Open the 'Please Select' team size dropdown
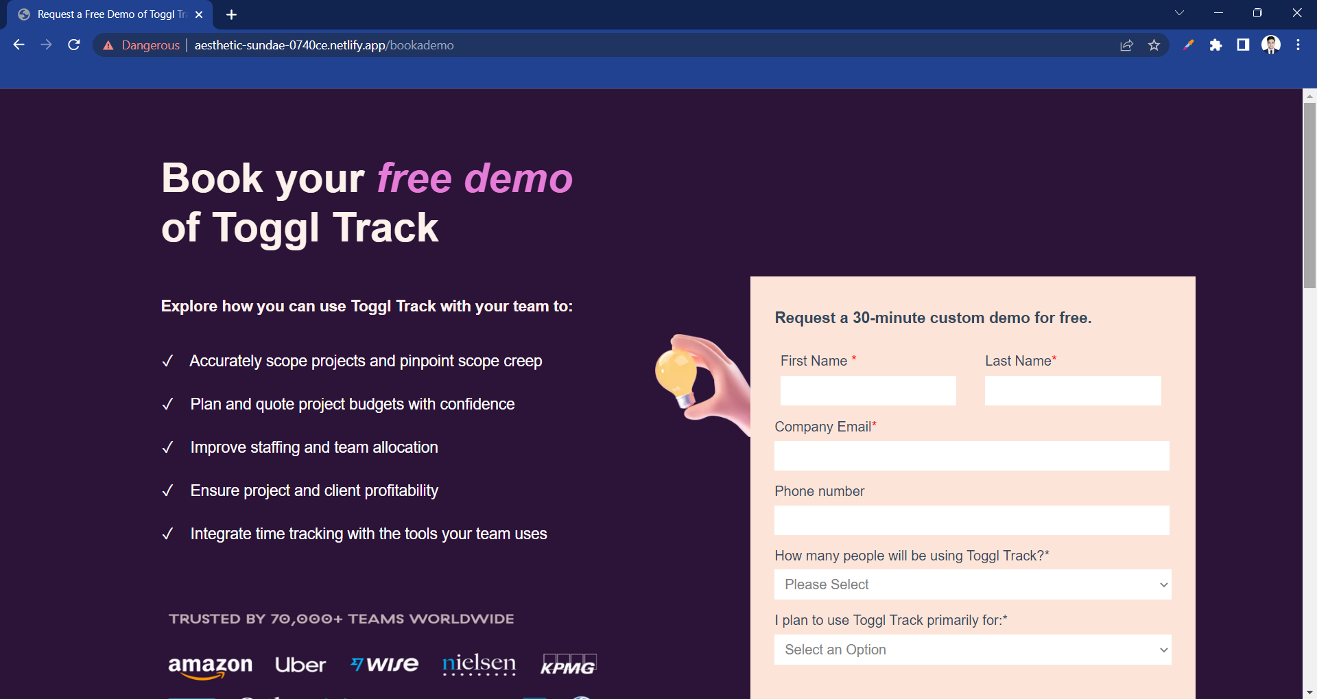This screenshot has width=1317, height=699. (973, 584)
